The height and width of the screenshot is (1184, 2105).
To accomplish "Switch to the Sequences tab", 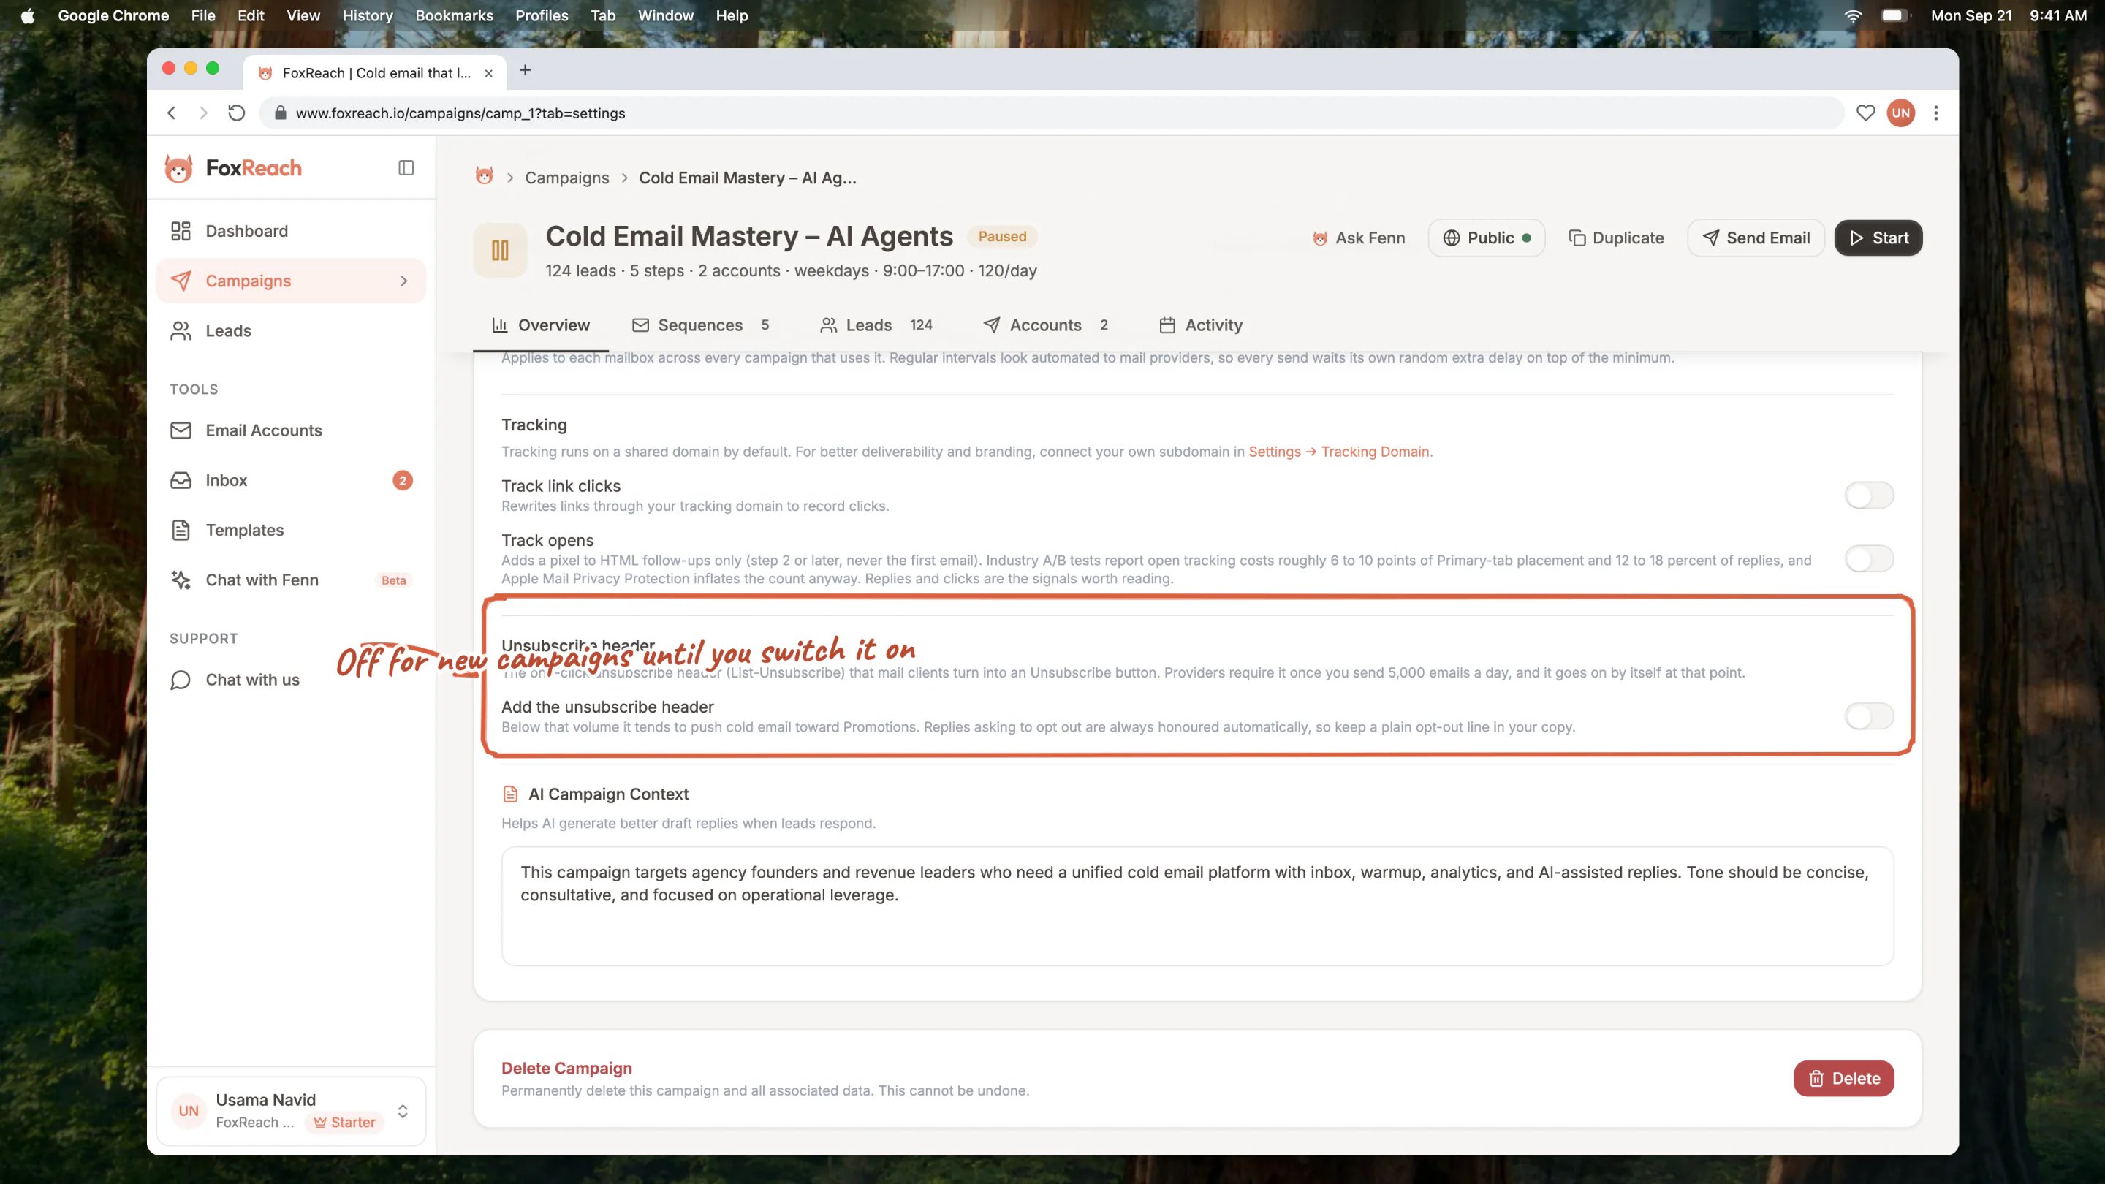I will coord(701,325).
